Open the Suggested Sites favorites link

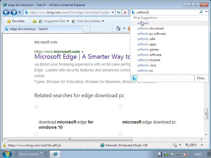click(x=53, y=21)
